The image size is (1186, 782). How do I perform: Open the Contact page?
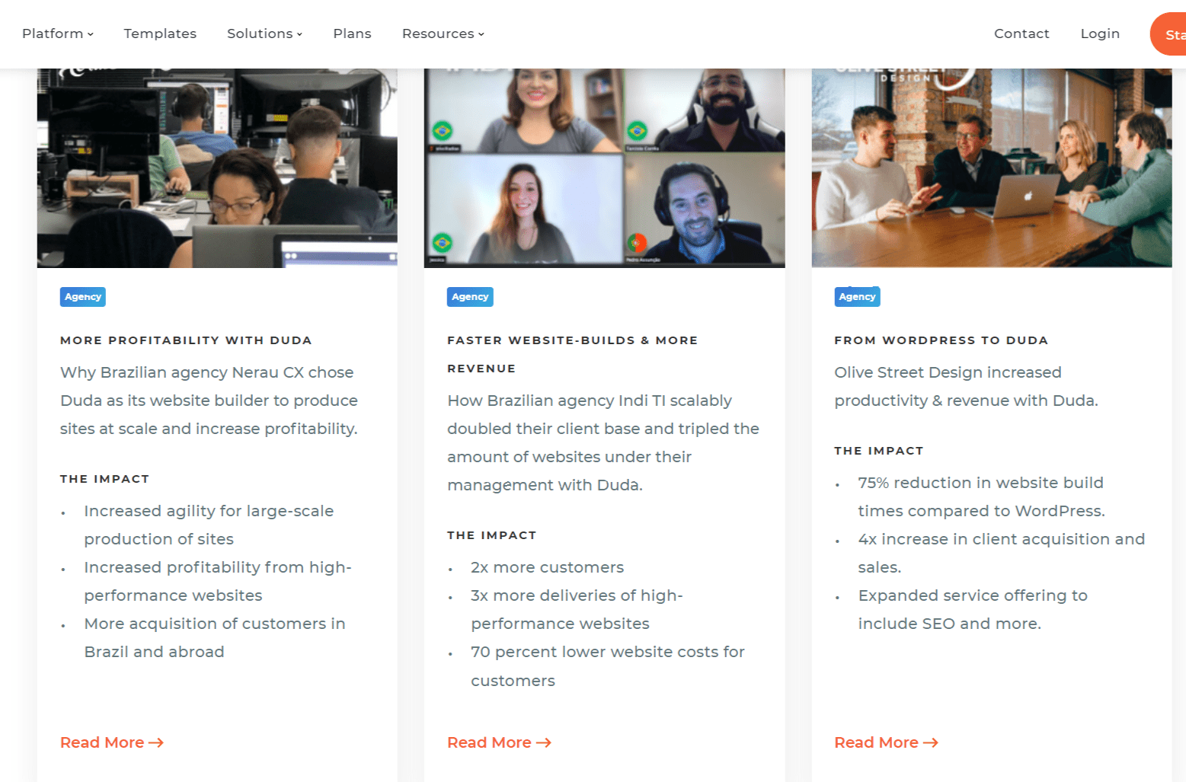1021,34
